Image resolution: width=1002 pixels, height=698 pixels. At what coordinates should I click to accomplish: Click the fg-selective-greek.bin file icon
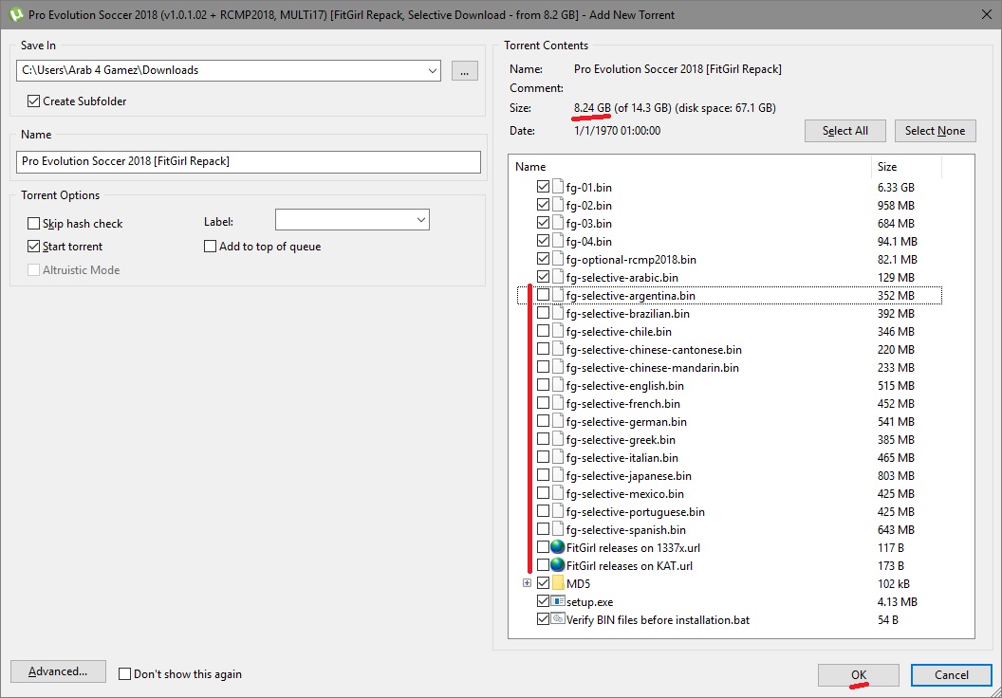(558, 439)
